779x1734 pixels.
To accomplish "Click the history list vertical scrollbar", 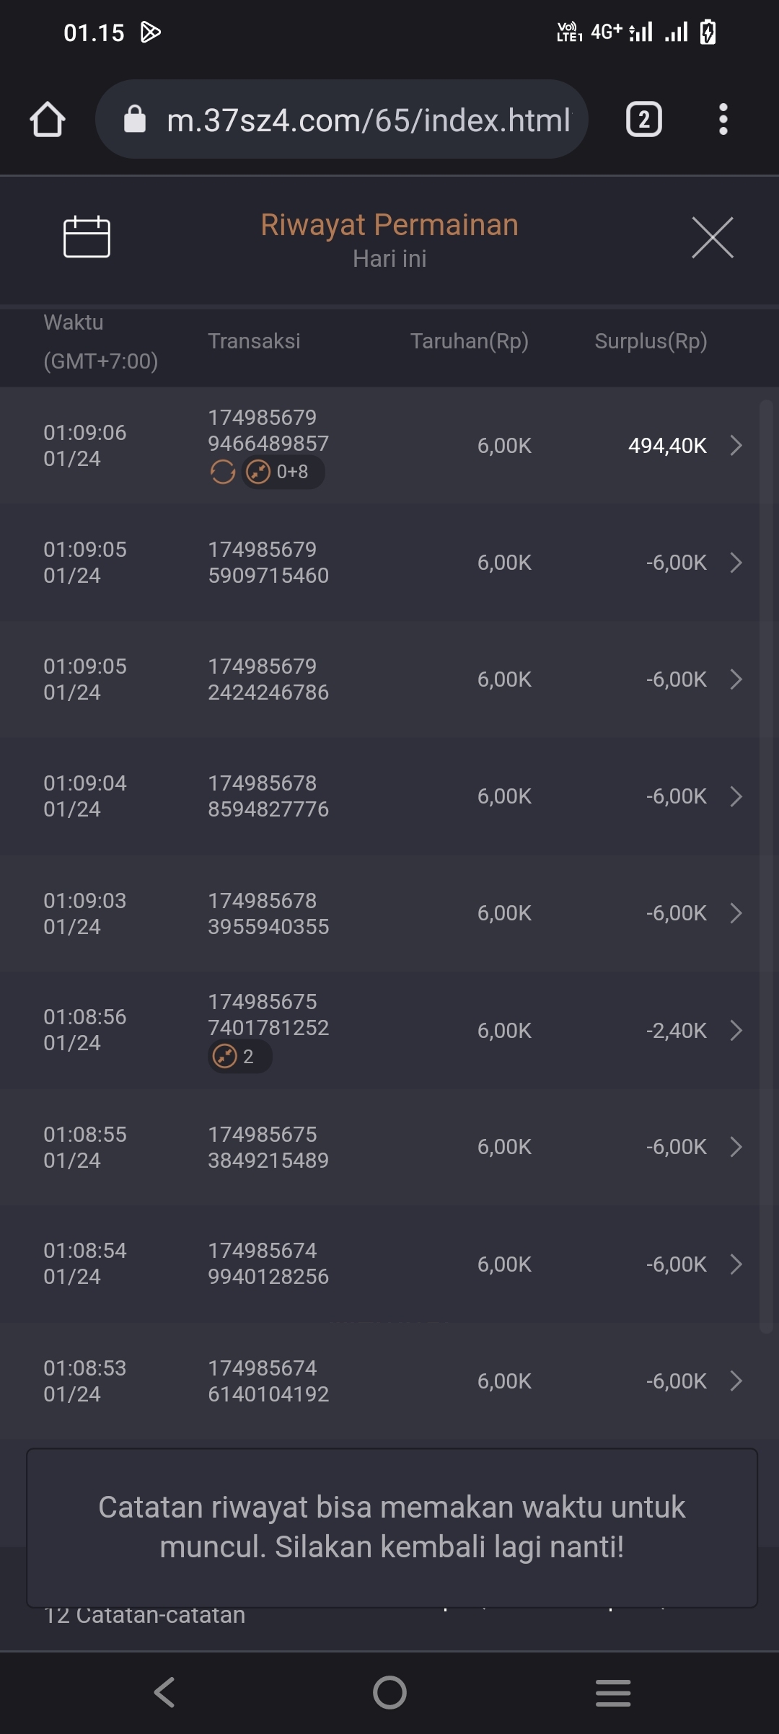I will [766, 866].
